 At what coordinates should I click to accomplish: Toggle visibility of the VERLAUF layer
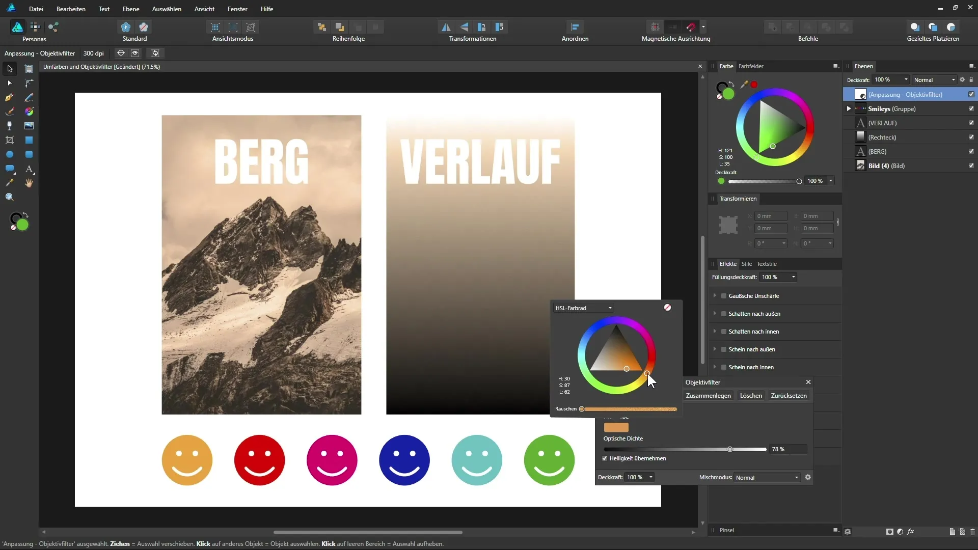(x=971, y=123)
